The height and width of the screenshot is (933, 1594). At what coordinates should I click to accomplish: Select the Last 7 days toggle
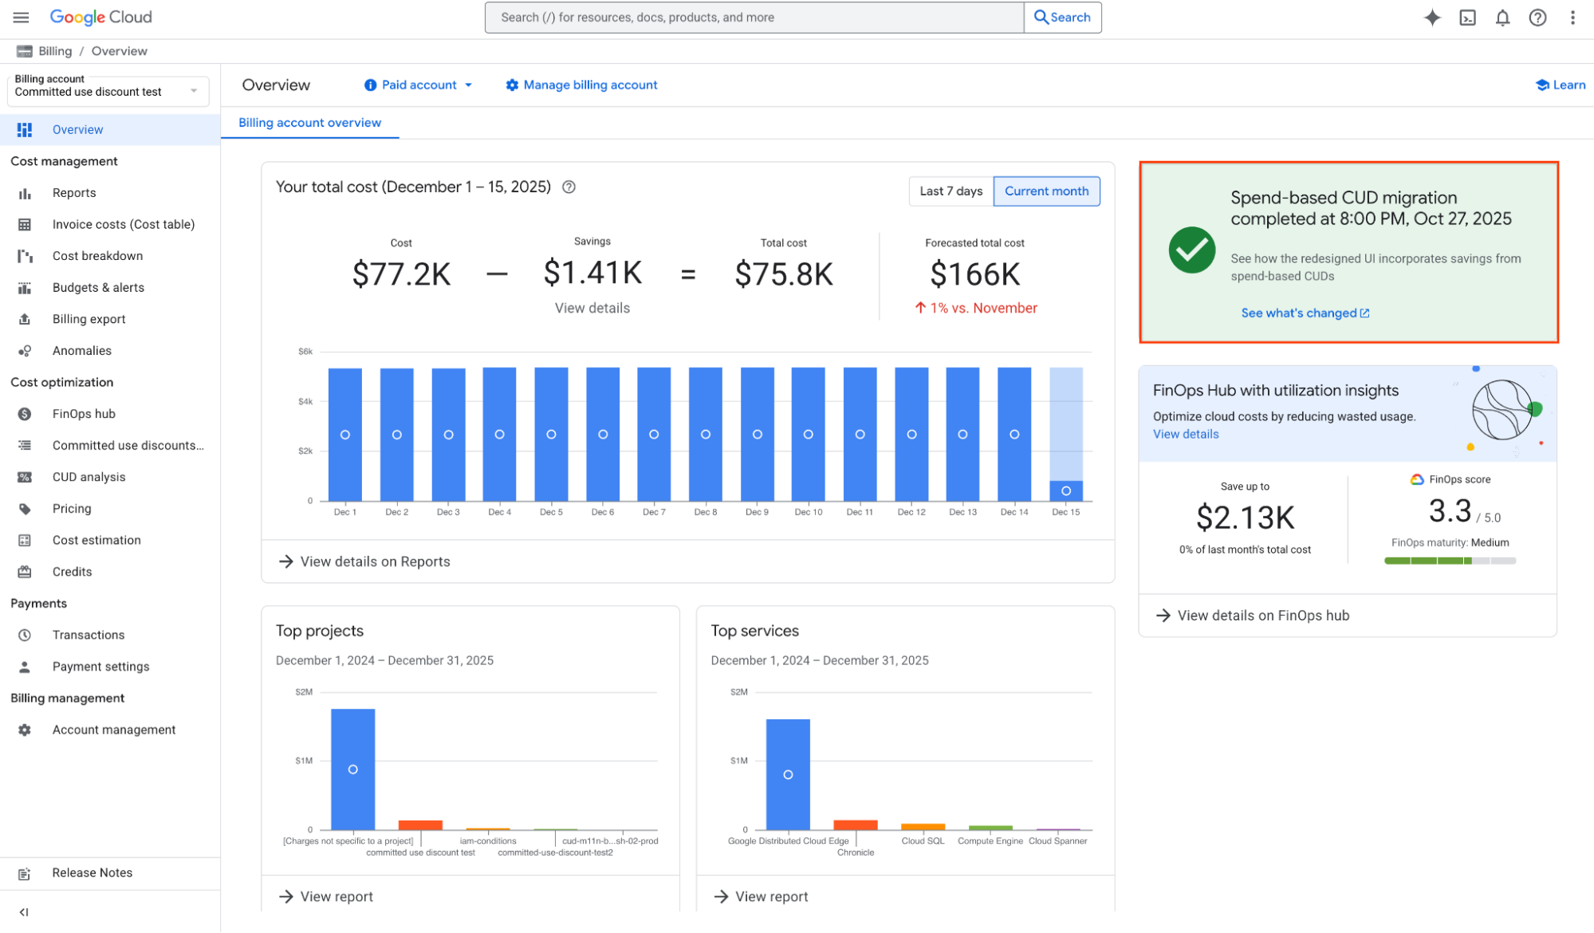point(950,191)
